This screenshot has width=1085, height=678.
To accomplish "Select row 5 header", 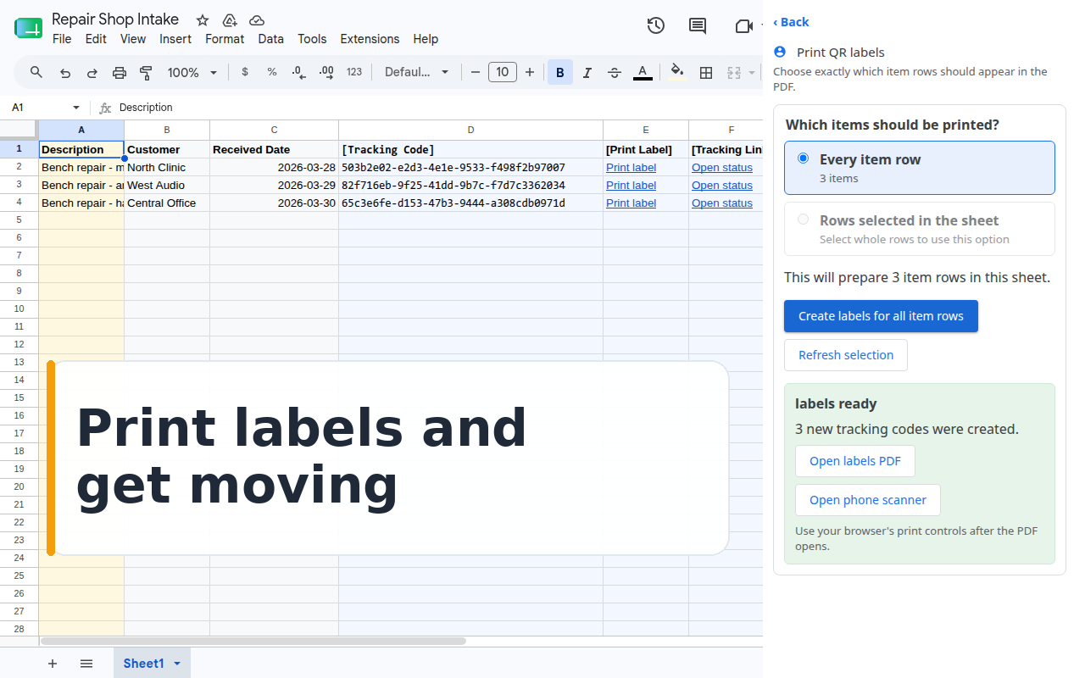I will click(x=19, y=220).
